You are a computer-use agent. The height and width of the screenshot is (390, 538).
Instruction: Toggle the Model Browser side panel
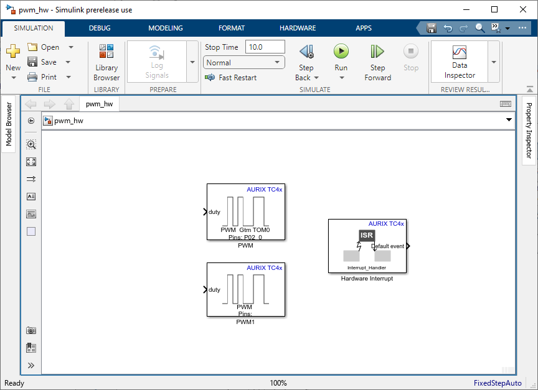pyautogui.click(x=9, y=124)
